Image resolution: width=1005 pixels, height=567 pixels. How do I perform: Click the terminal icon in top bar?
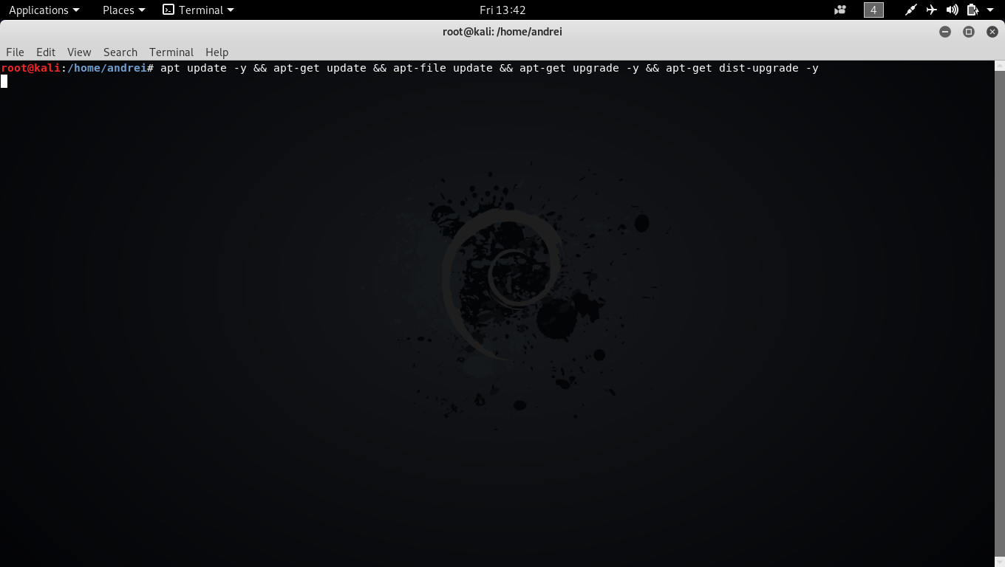168,10
